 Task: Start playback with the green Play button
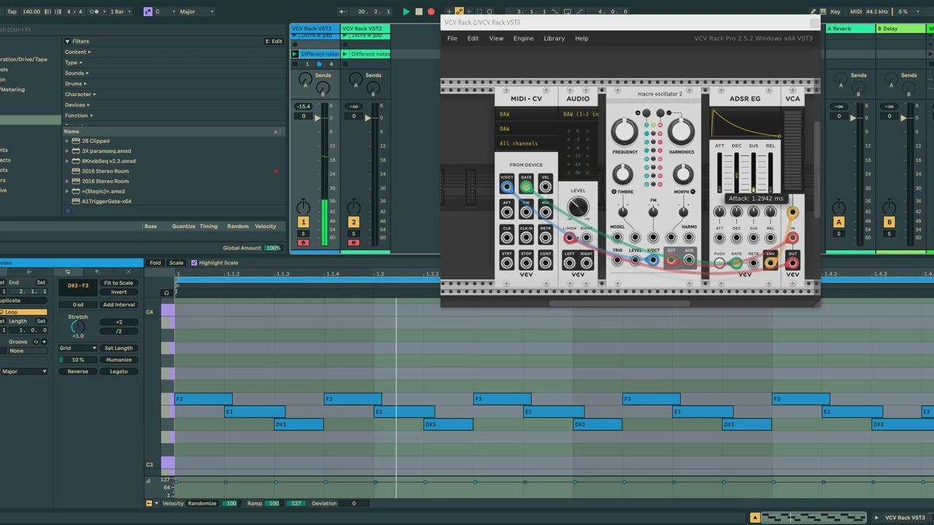pos(406,12)
